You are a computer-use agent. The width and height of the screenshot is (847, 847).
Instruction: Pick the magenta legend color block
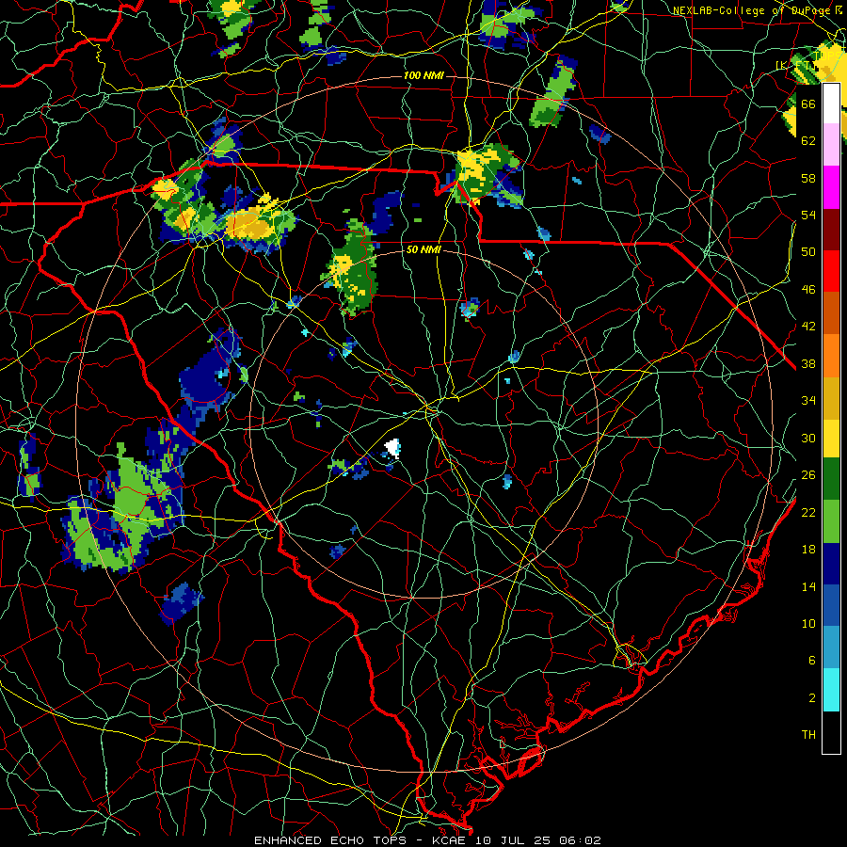pos(831,187)
